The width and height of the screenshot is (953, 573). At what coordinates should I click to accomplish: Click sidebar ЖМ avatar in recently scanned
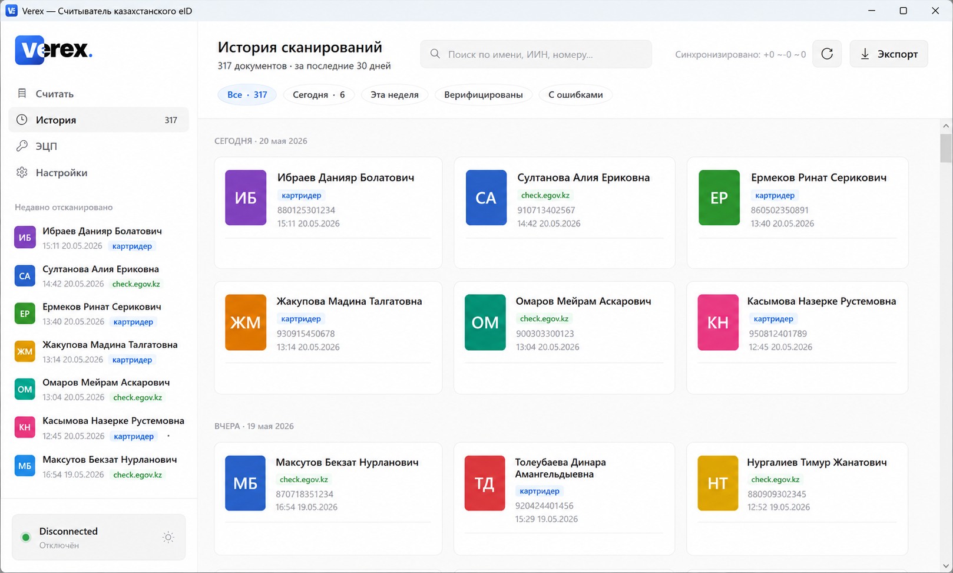25,351
